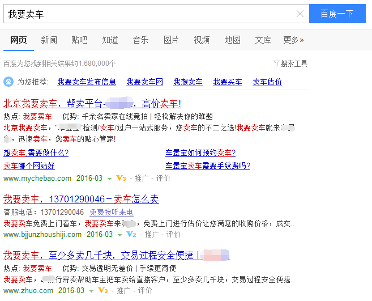Click the 免费接听来电 link
This screenshot has height=301, width=372.
tap(111, 212)
